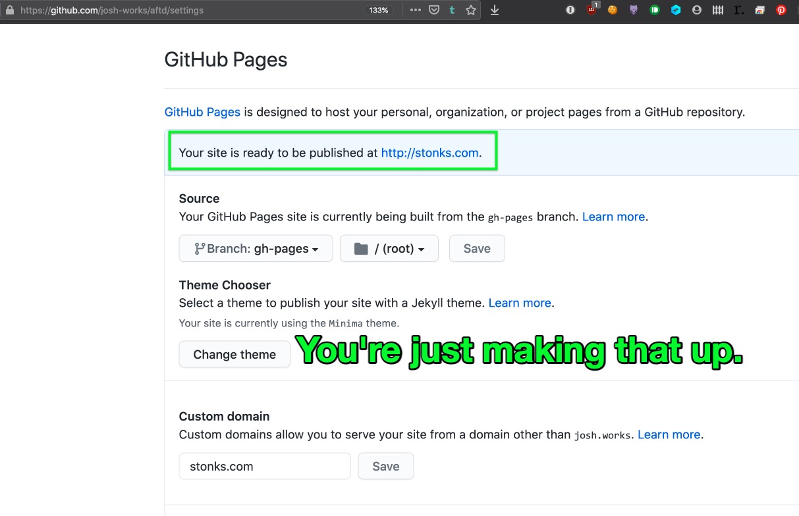
Task: Click the teal 't' icon in address bar
Action: pos(452,11)
